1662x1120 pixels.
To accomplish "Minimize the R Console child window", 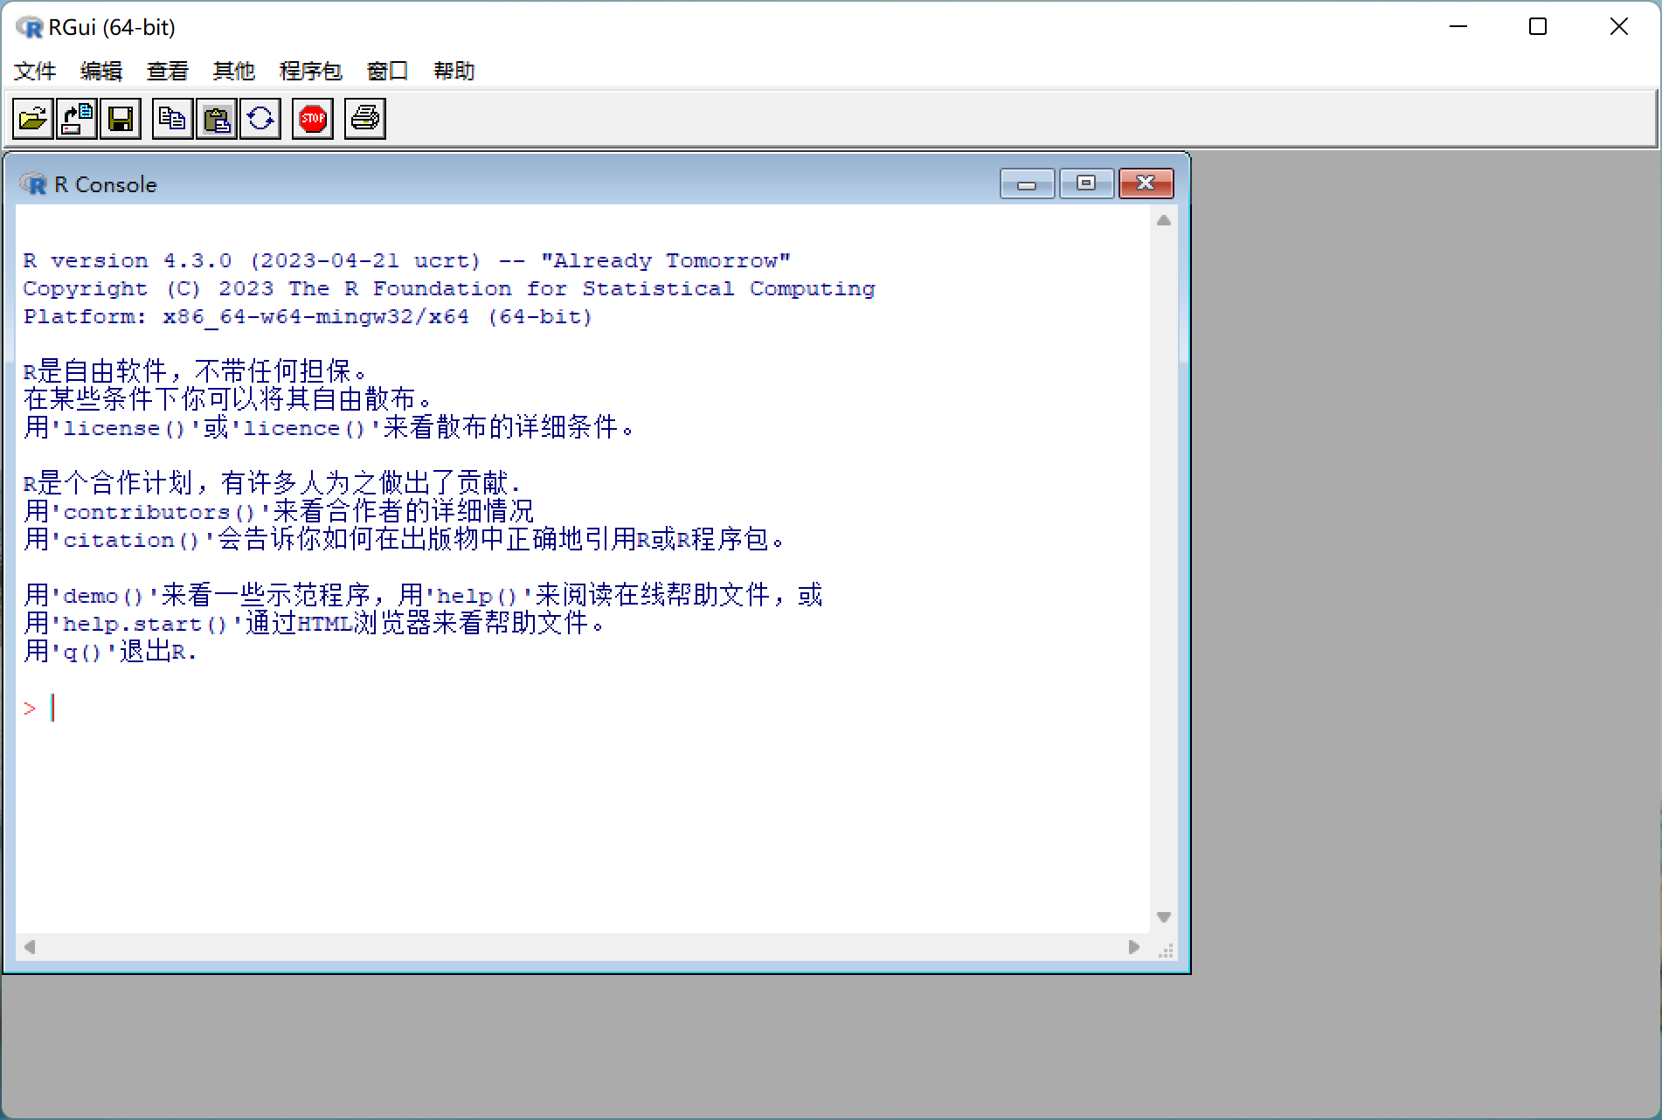I will 1027,183.
